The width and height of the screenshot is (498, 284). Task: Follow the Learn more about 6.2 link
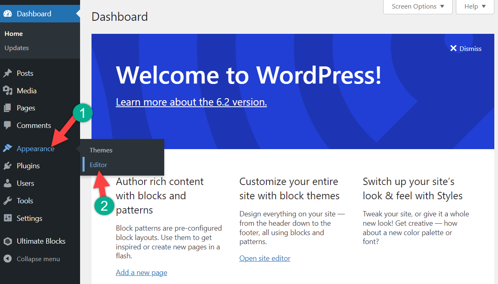tap(191, 102)
